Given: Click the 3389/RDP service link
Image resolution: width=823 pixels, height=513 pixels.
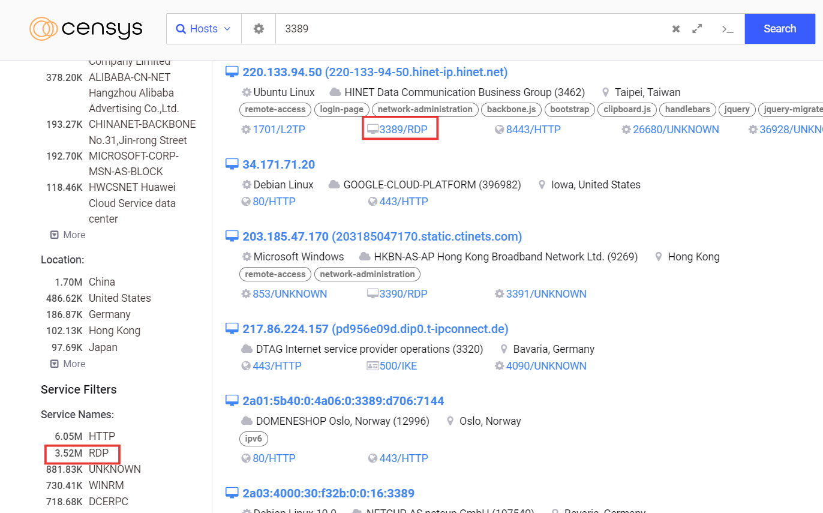Looking at the screenshot, I should [403, 130].
